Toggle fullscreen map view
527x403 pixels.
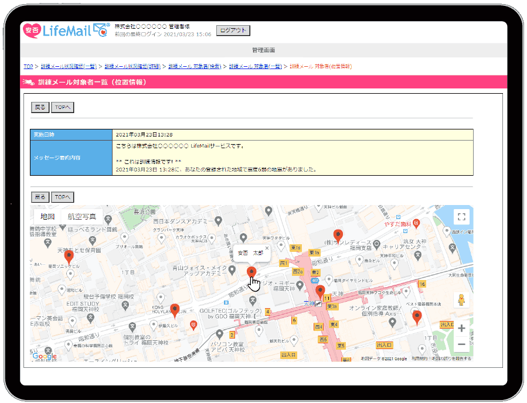(461, 217)
